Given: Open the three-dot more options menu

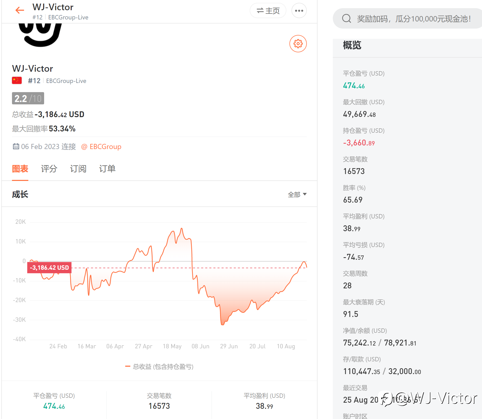Looking at the screenshot, I should click(x=299, y=11).
